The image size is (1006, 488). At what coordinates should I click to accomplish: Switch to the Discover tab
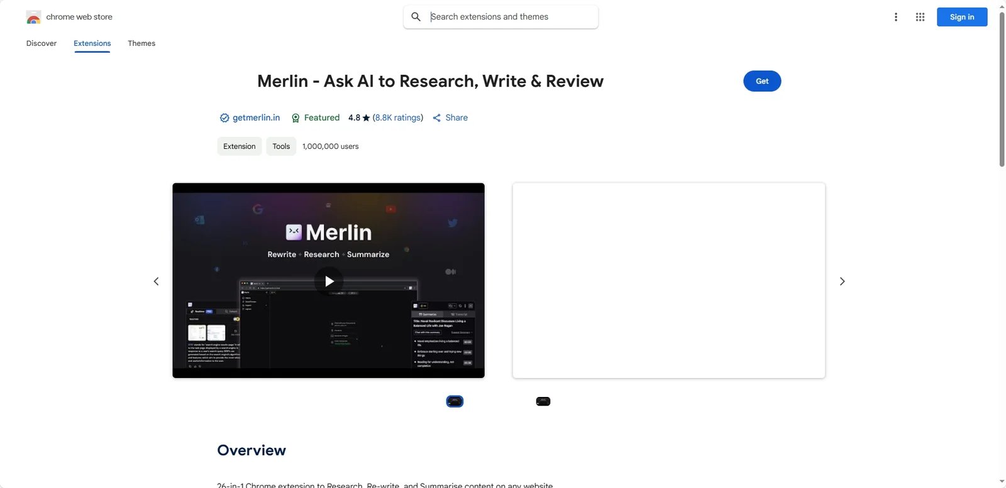click(41, 43)
